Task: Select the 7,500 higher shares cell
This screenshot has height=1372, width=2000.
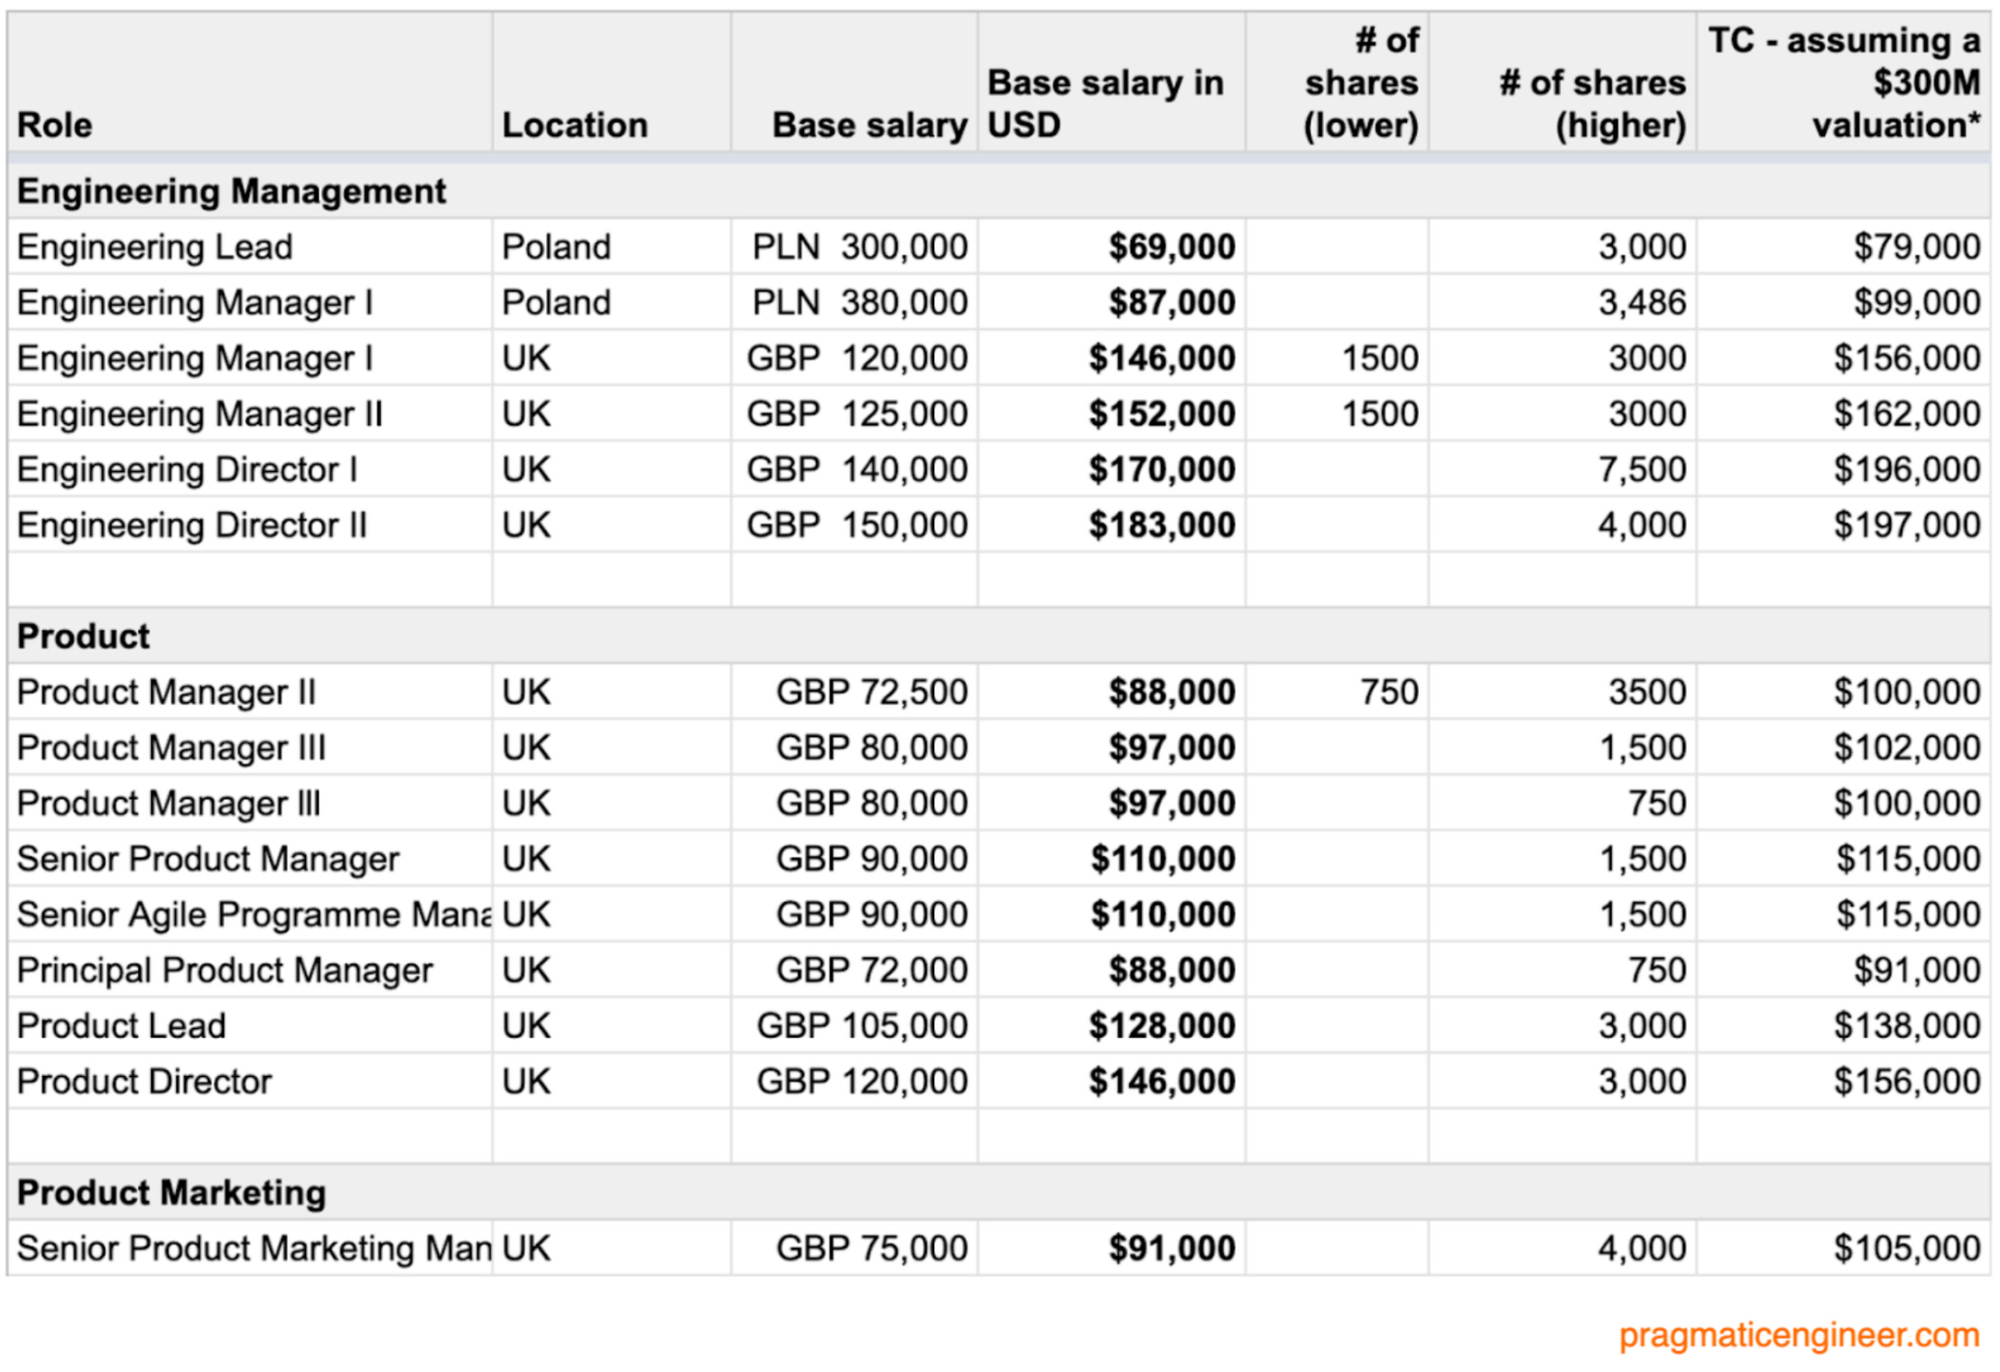Action: [1641, 469]
